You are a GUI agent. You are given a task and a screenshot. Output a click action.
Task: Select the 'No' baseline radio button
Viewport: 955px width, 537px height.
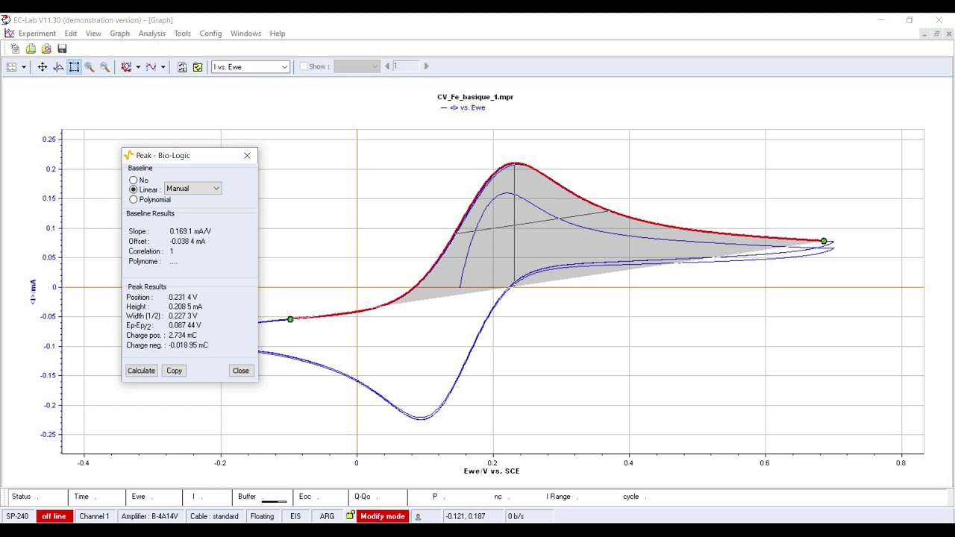click(x=134, y=180)
